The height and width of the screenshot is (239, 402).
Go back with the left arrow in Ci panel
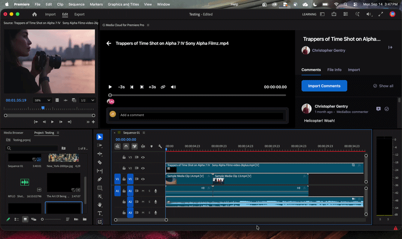coord(109,43)
